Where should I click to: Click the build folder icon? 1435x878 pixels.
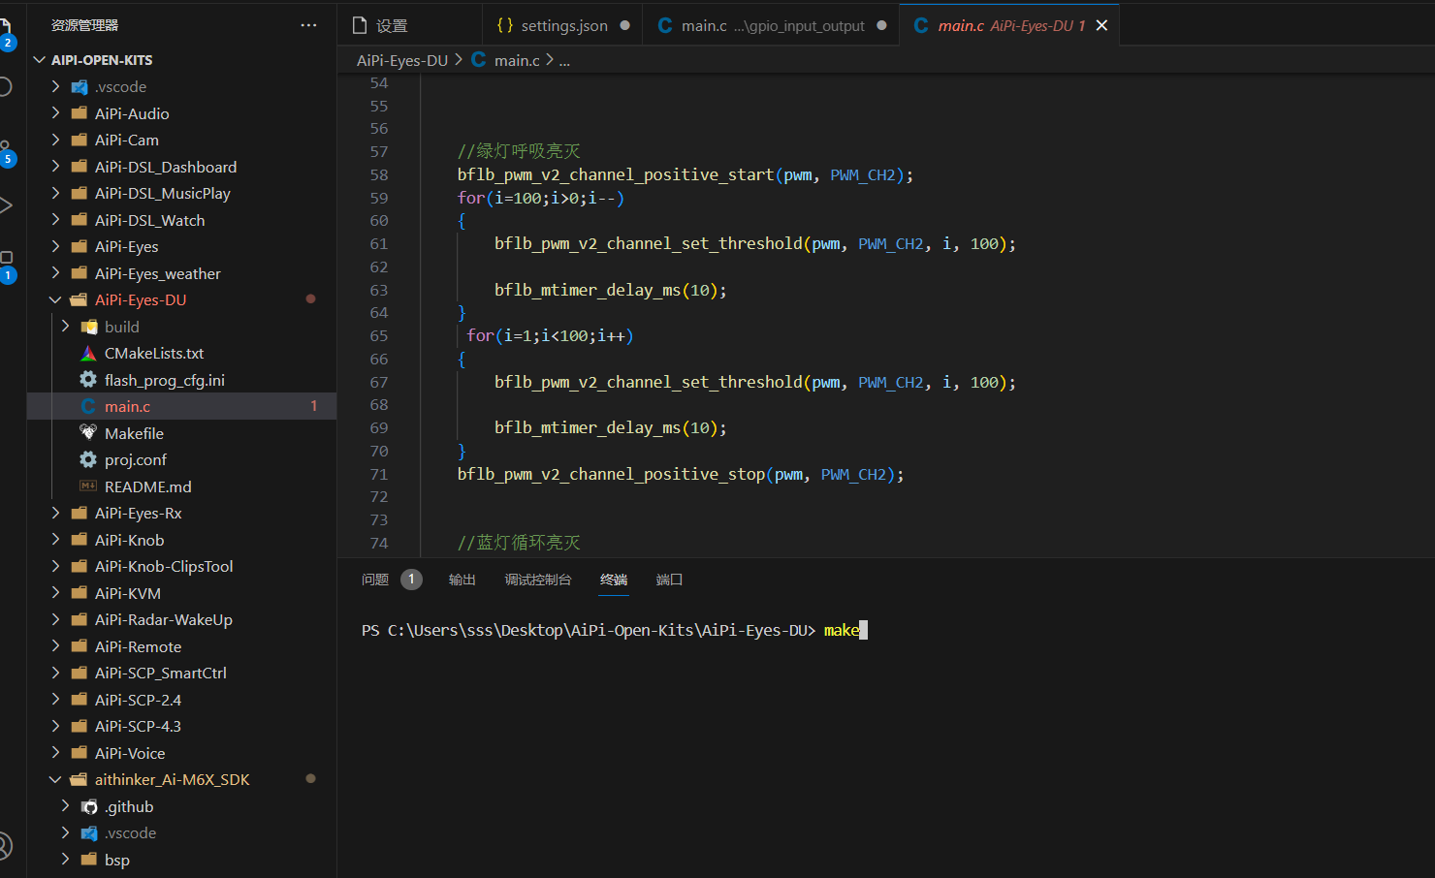[88, 327]
